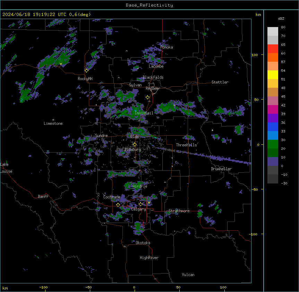Click the Drumheller label
Screen dimensions: 299x292
(221, 169)
